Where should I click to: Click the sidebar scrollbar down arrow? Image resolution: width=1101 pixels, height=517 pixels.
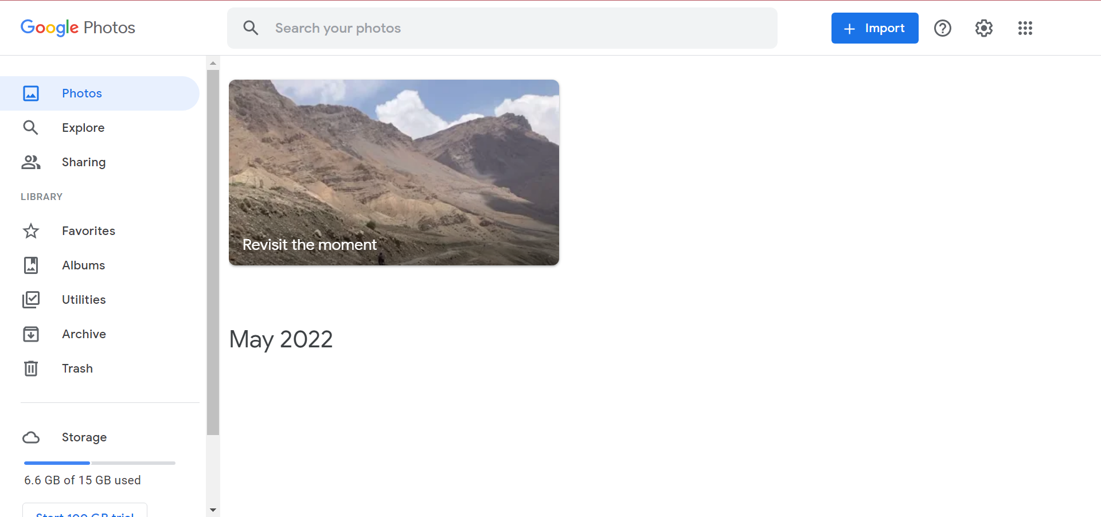213,510
